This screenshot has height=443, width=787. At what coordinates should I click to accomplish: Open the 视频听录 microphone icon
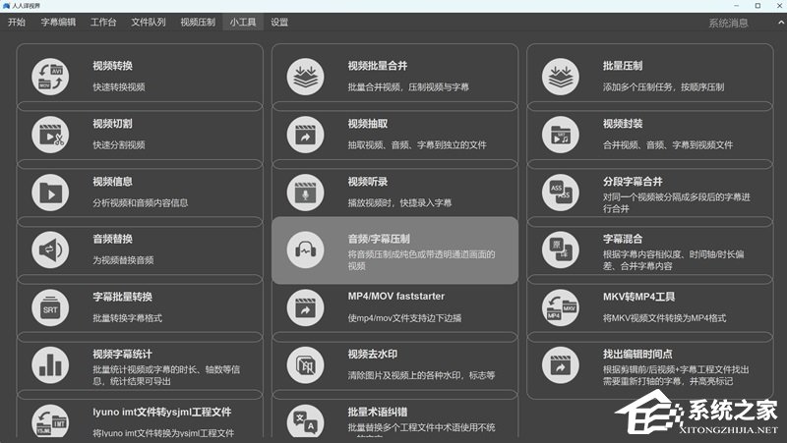[x=305, y=193]
